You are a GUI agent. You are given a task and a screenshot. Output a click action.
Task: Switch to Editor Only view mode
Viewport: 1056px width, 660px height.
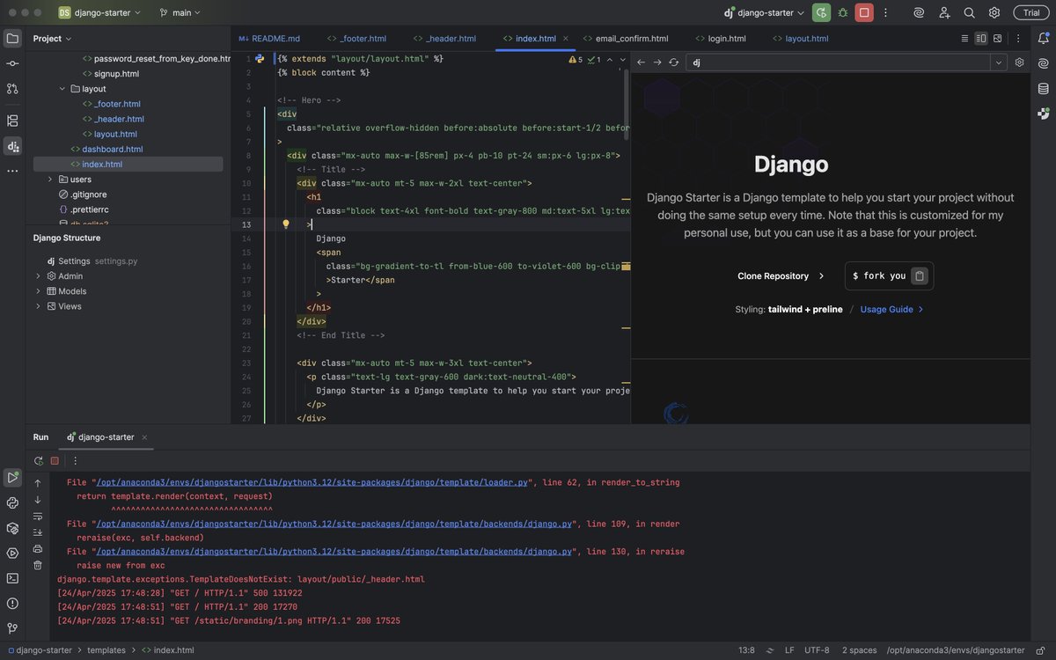(964, 38)
